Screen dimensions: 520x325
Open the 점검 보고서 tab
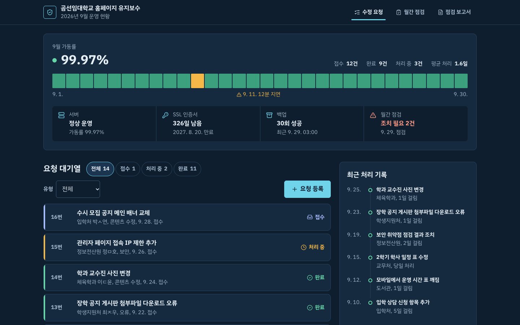click(x=454, y=12)
